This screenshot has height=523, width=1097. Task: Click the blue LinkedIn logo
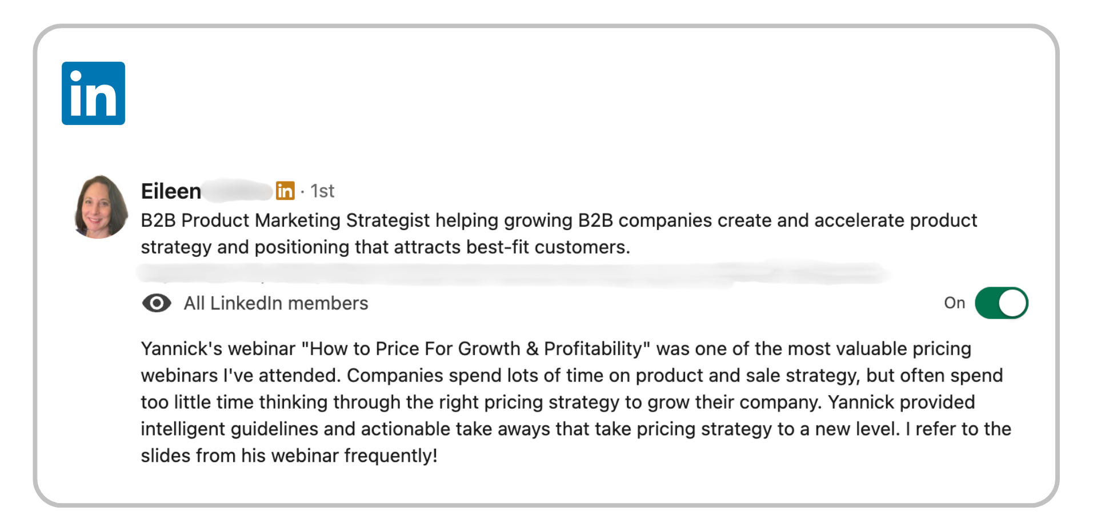pos(93,93)
